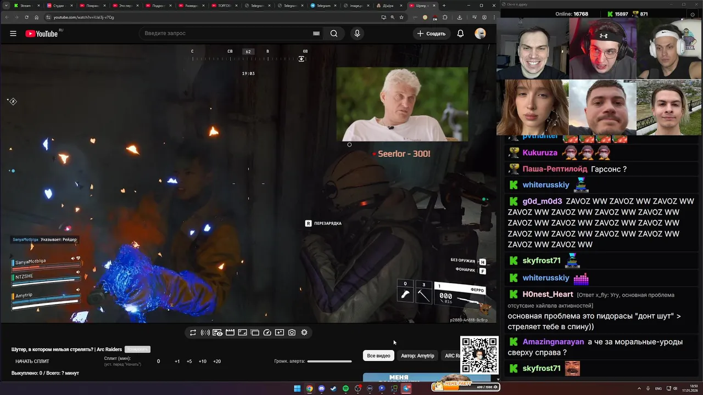Add +5 minutes to split
This screenshot has height=395, width=703.
pyautogui.click(x=189, y=361)
